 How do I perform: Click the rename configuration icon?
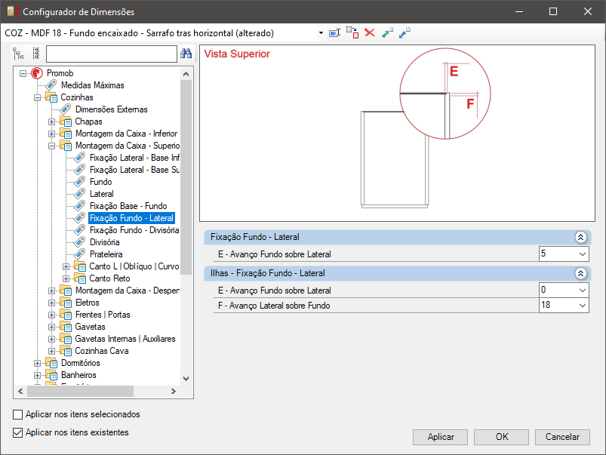[334, 33]
